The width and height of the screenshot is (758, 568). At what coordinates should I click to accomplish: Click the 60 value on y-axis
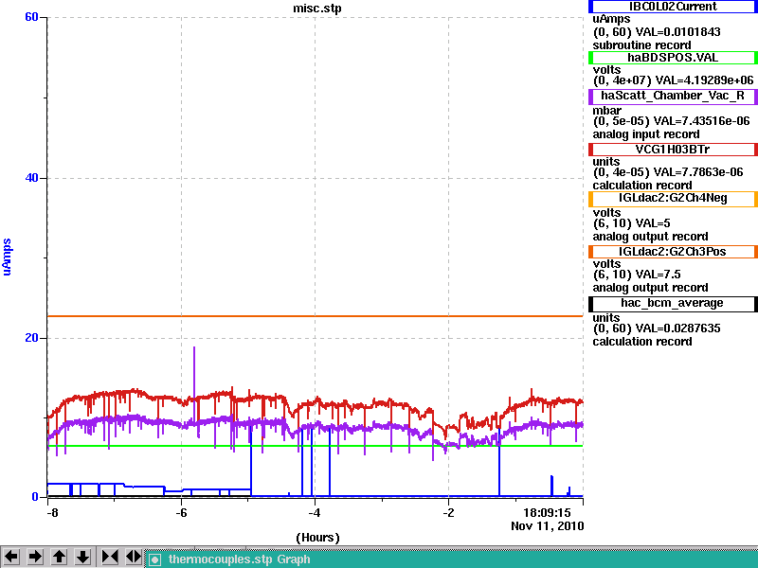(x=31, y=17)
